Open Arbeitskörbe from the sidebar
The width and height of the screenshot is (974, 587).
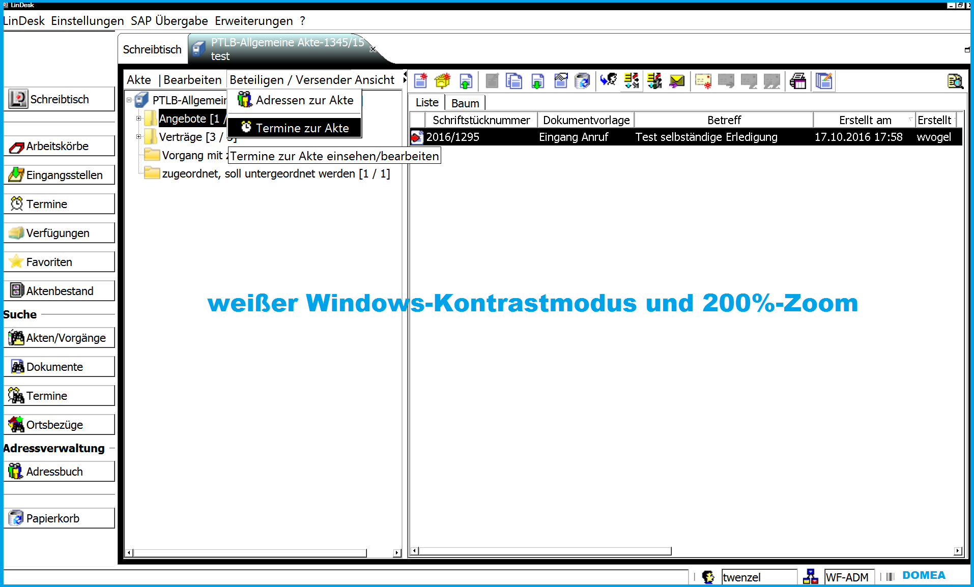click(59, 146)
